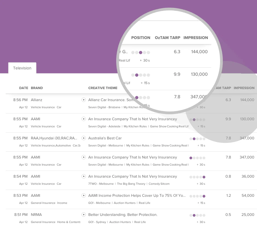Click the POSITION header in the magnifier
Image resolution: width=257 pixels, height=226 pixels.
tap(141, 38)
